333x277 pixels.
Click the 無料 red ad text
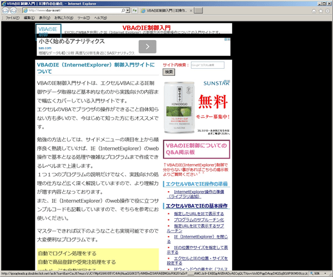point(213,101)
